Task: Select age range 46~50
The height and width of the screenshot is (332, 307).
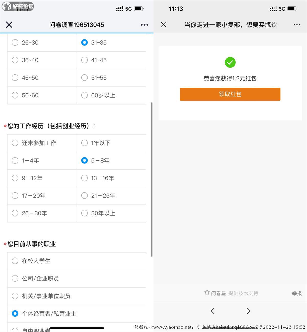Action: [x=42, y=78]
